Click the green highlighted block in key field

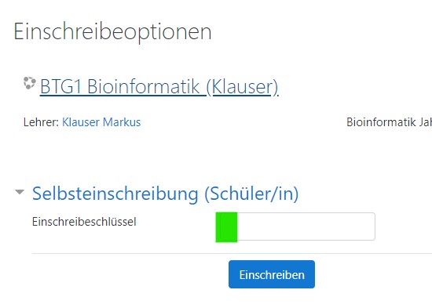tap(226, 227)
